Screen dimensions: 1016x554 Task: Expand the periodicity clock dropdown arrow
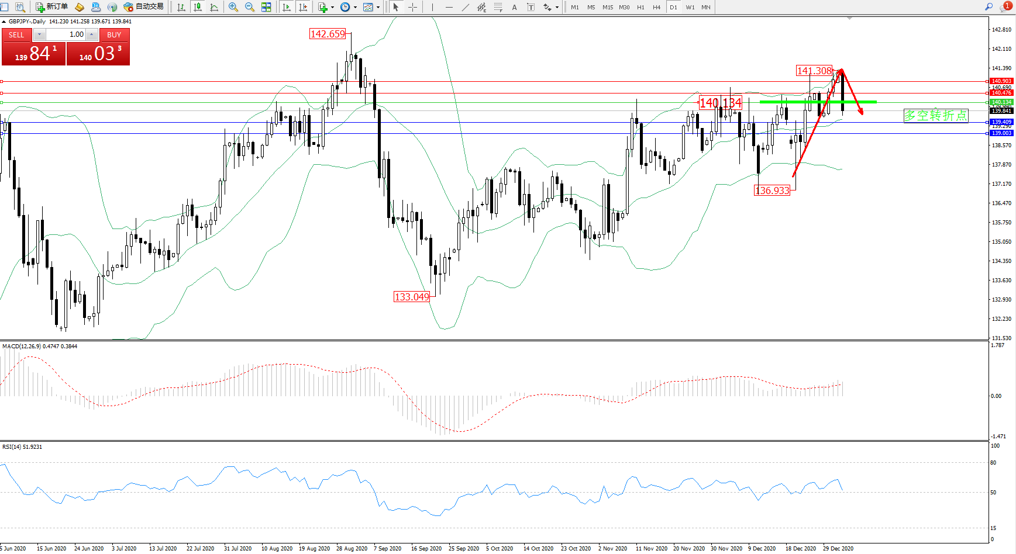click(355, 8)
